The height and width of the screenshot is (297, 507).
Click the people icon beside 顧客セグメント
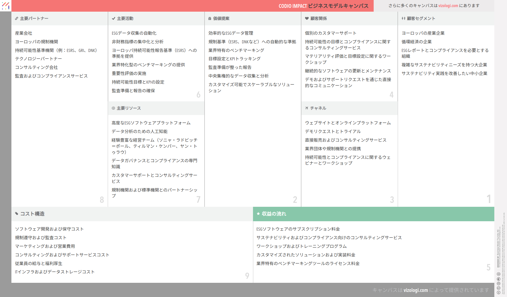tap(403, 18)
